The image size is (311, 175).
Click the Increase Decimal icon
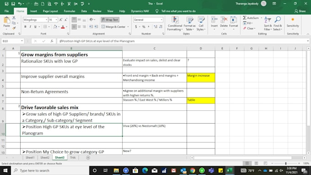pyautogui.click(x=155, y=27)
